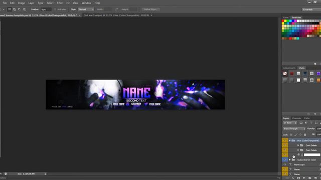This screenshot has height=180, width=321.
Task: Select the white layer mask thumbnail
Action: click(x=312, y=155)
